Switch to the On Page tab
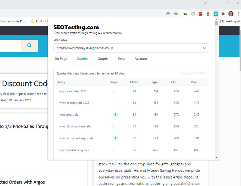 (61, 59)
